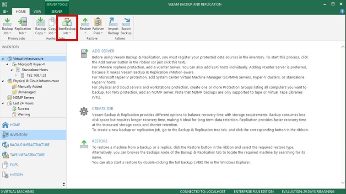Screen dimensions: 346x194
Task: Click the application icon in title bar
Action: pyautogui.click(x=5, y=4)
